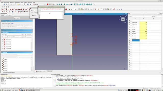Select the vertical distance constraint tool
This screenshot has width=163, height=91.
(x=28, y=9)
